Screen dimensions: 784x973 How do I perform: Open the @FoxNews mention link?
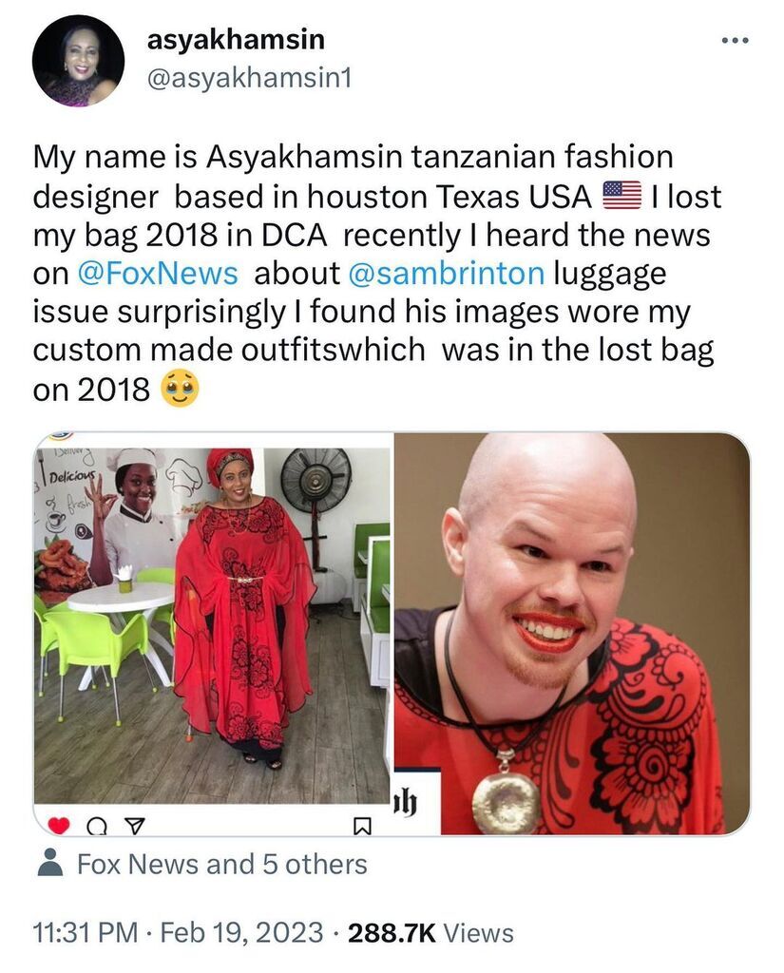click(x=158, y=273)
